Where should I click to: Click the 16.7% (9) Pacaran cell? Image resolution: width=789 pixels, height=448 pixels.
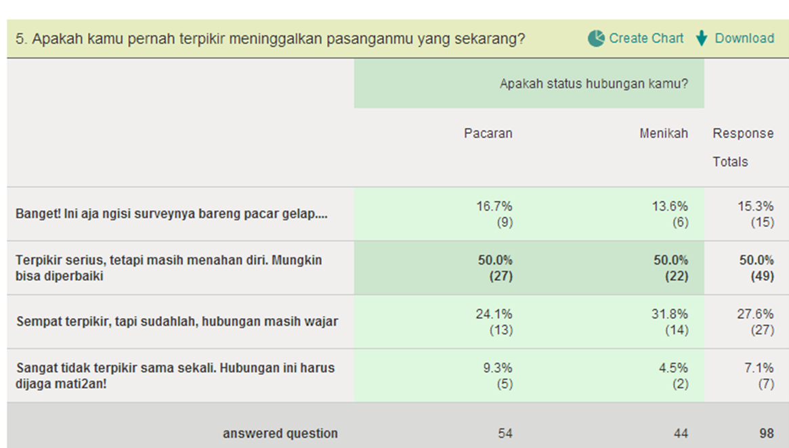pos(494,214)
